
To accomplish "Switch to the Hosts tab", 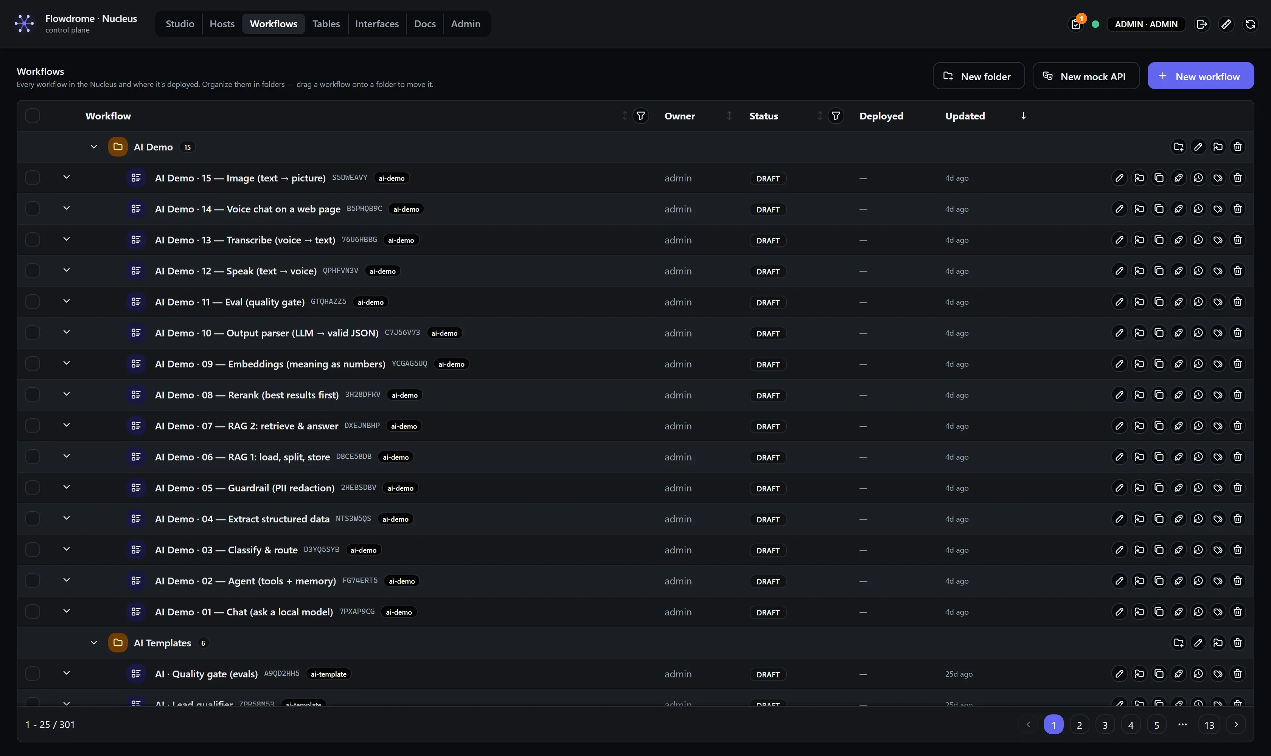I will click(x=222, y=24).
